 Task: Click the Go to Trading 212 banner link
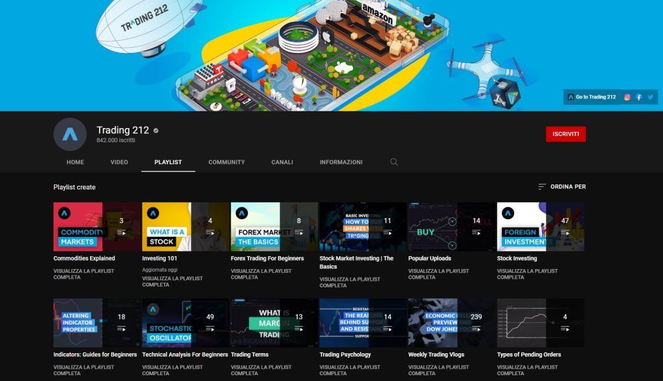click(x=591, y=97)
